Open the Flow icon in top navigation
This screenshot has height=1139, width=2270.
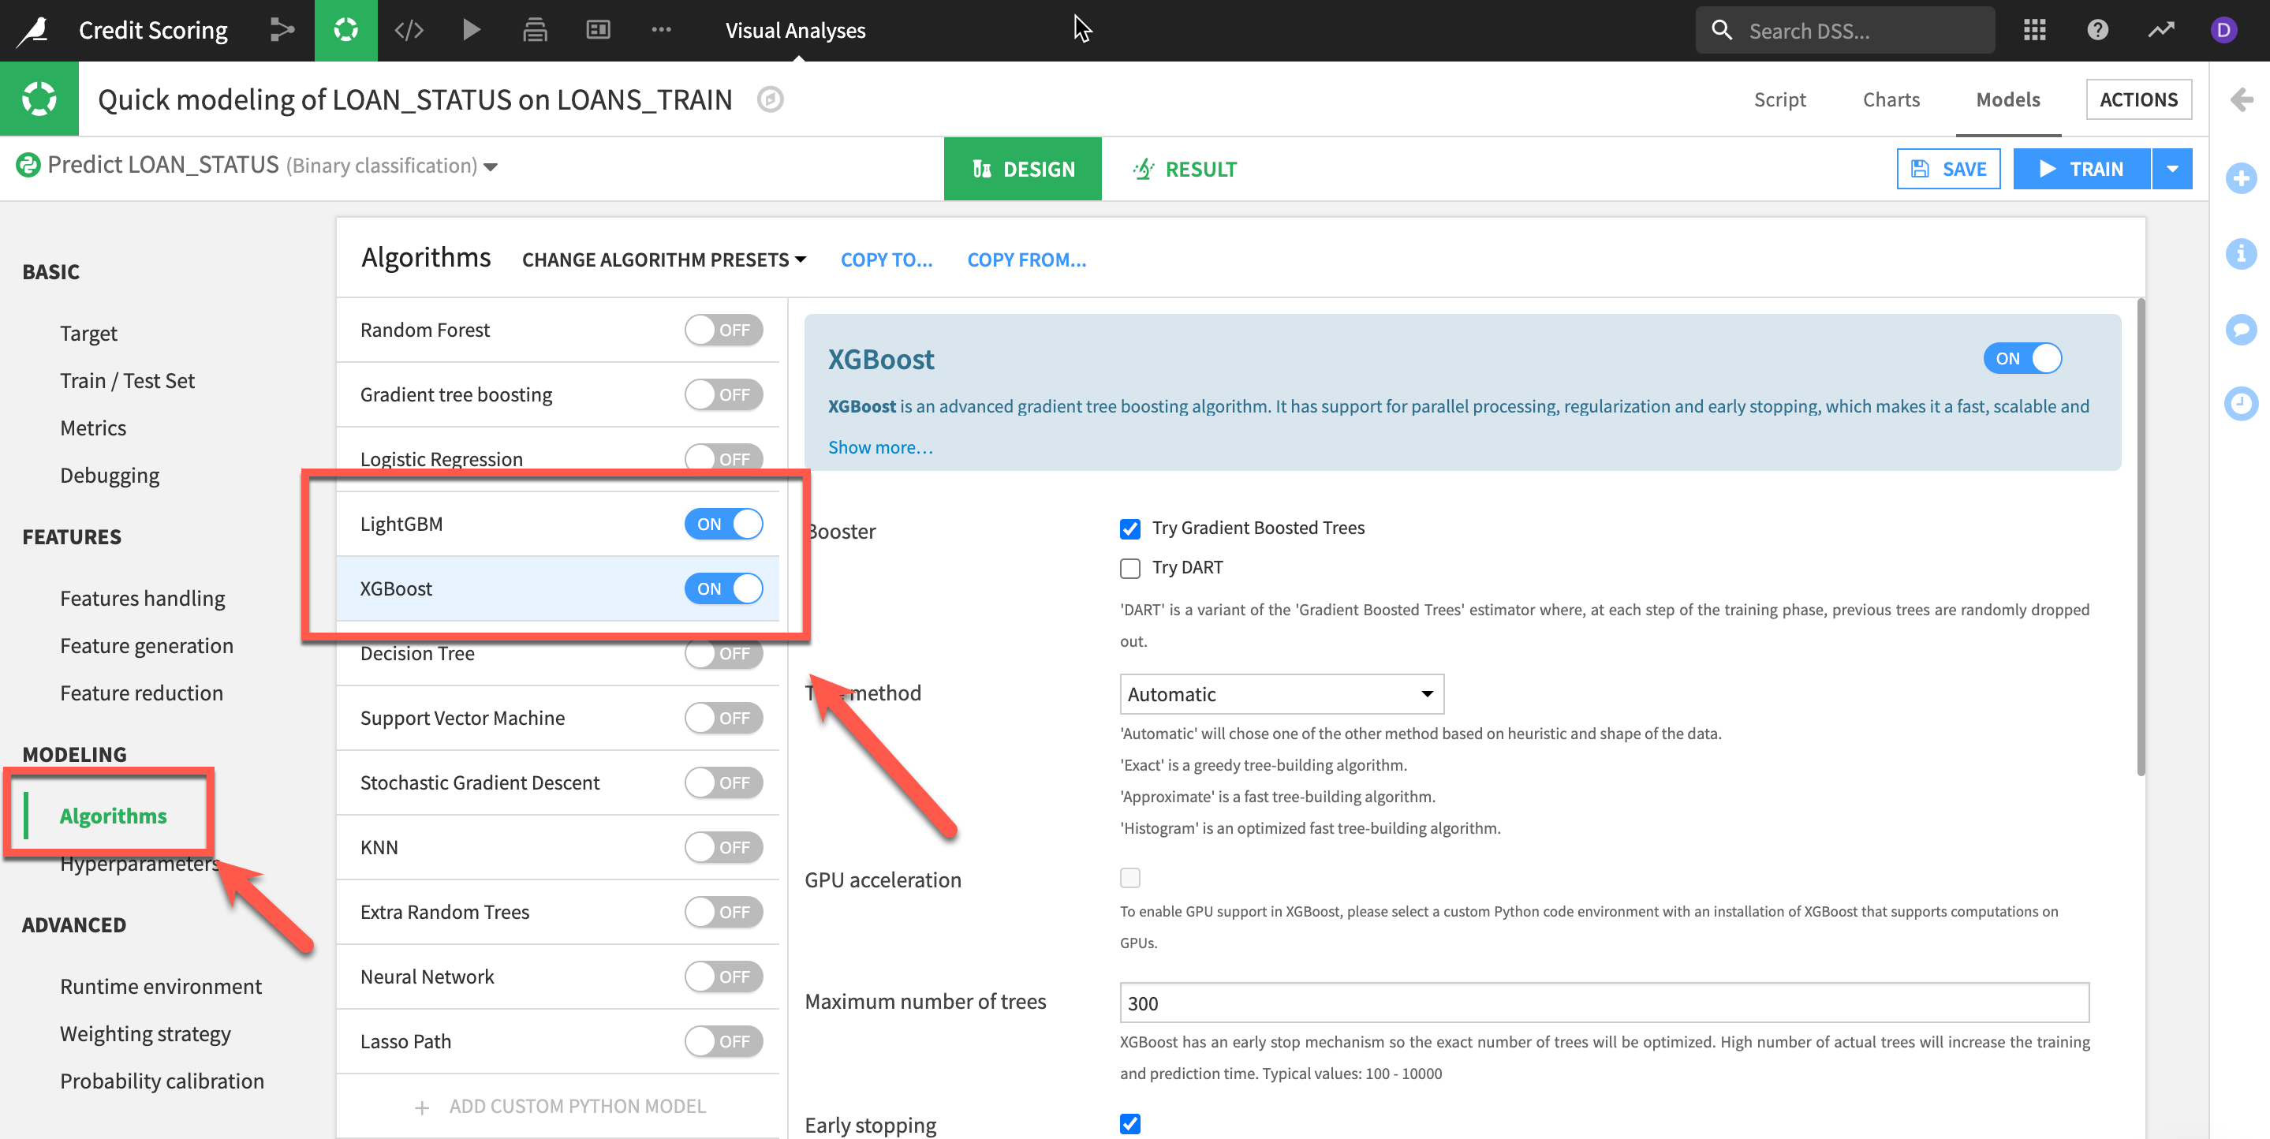click(x=282, y=30)
